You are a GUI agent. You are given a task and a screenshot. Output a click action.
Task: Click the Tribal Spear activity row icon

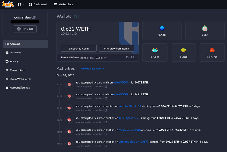69,120
